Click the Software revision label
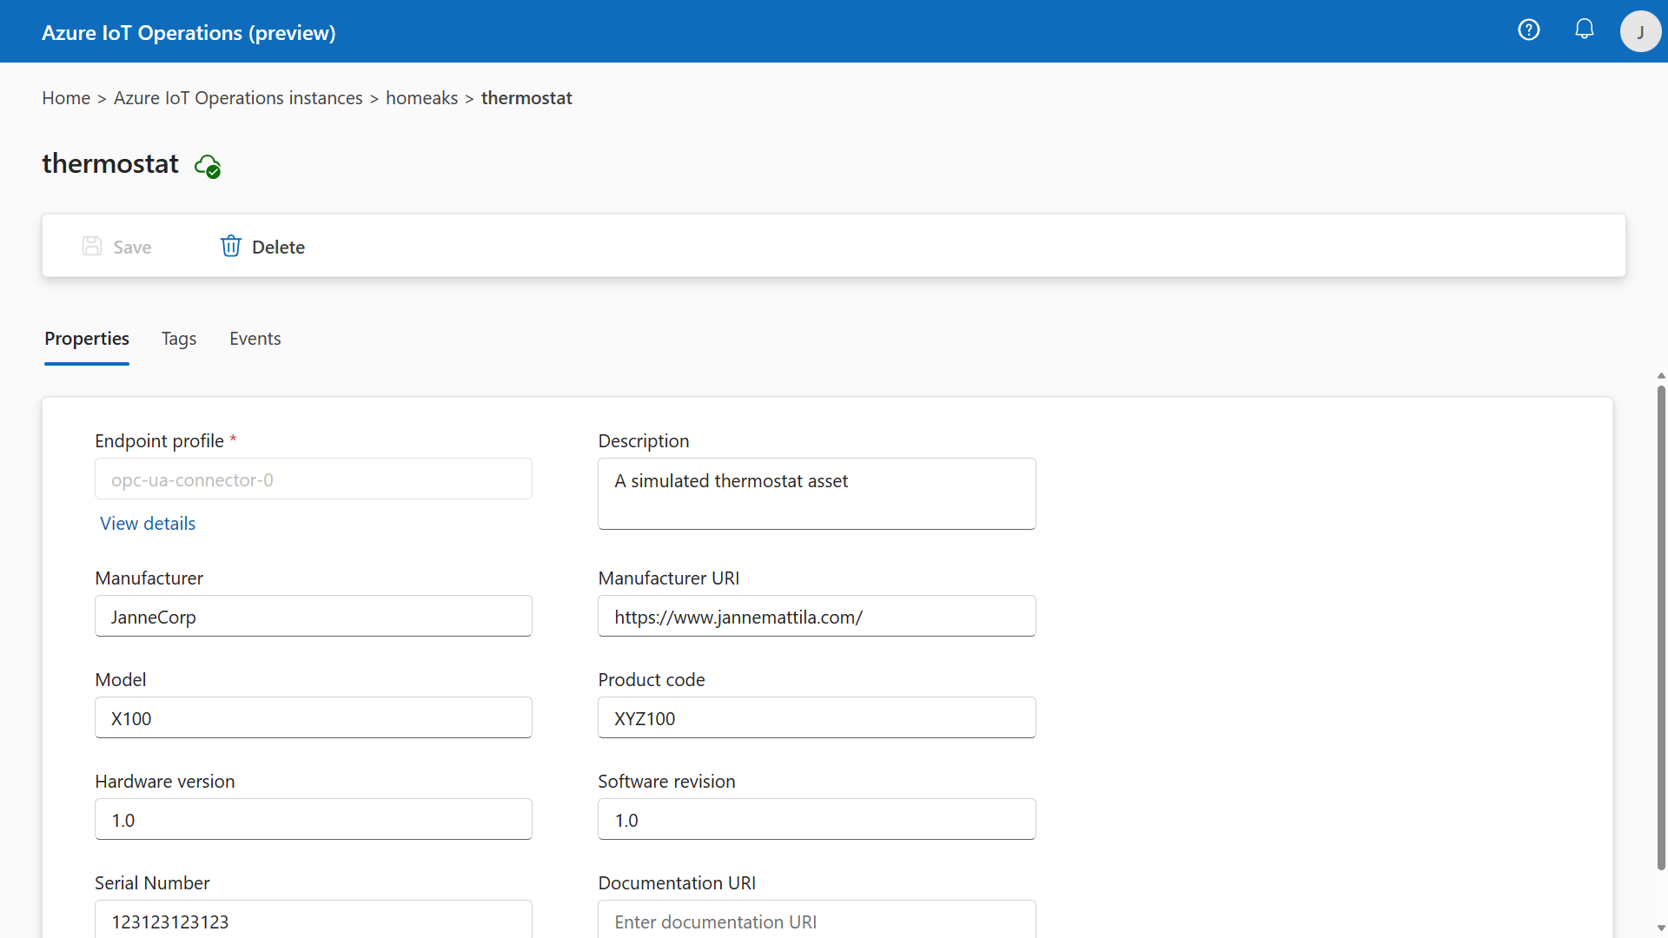Screen dimensions: 1668x938 click(x=666, y=782)
